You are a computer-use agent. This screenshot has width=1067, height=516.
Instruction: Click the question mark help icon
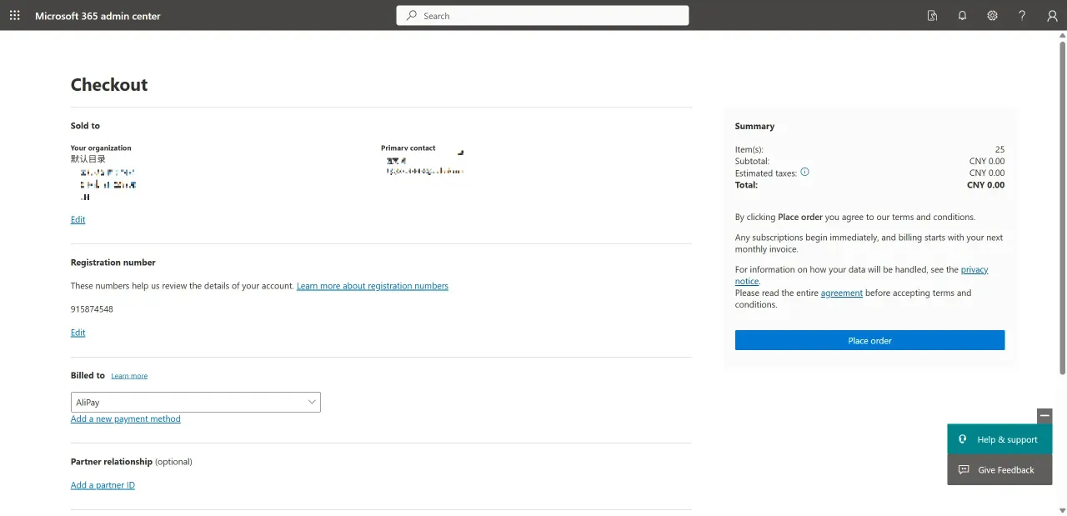[x=1022, y=16]
